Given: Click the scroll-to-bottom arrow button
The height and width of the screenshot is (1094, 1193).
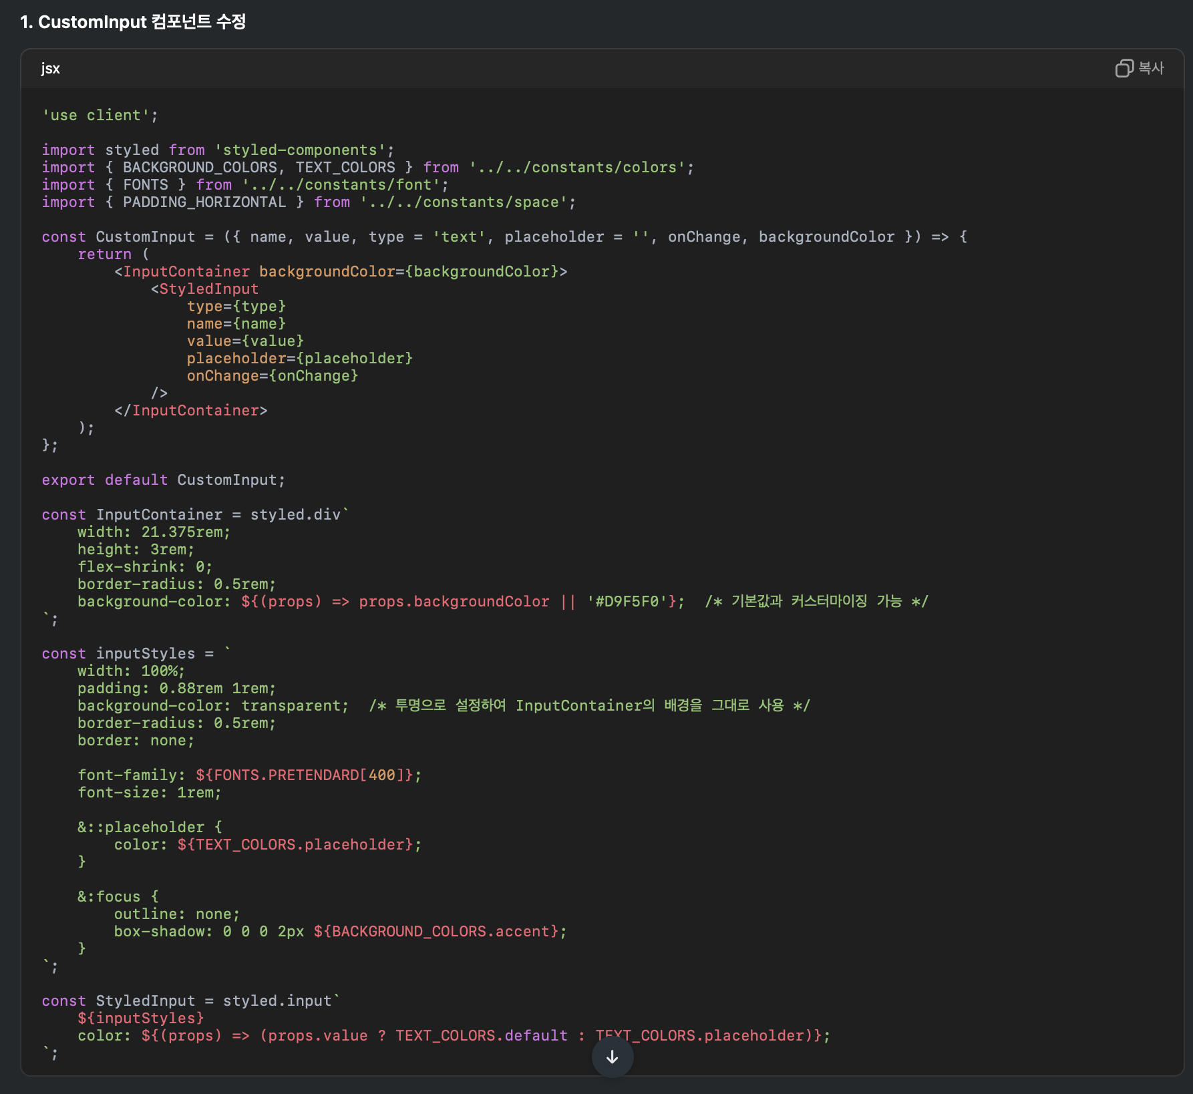Looking at the screenshot, I should pyautogui.click(x=612, y=1057).
